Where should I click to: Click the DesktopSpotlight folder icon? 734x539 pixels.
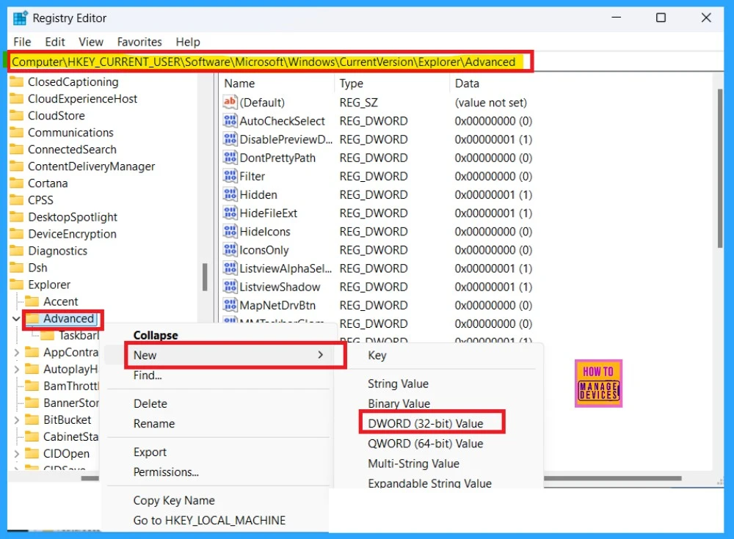point(16,216)
